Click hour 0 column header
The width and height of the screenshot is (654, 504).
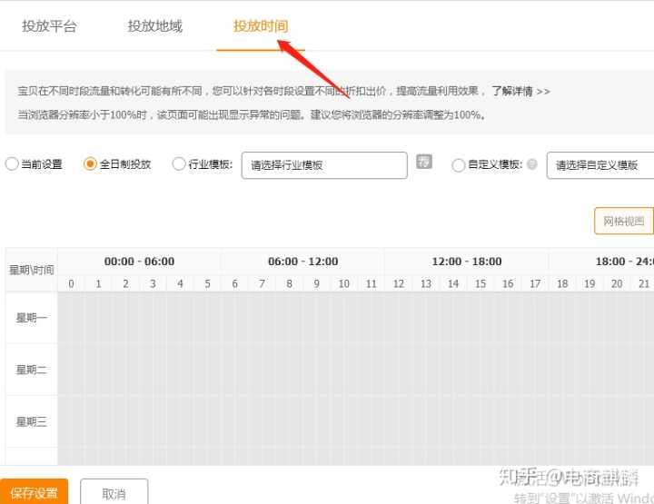tap(71, 284)
